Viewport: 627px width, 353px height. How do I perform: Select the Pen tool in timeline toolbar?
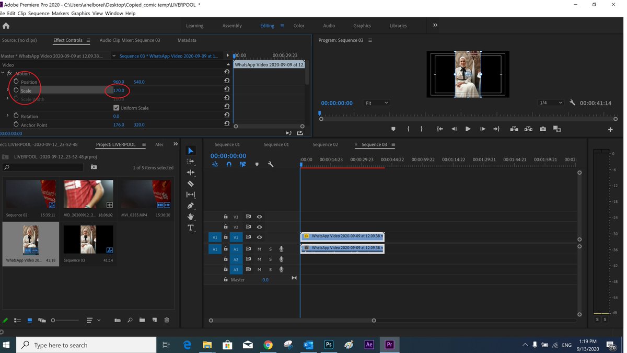pos(191,206)
